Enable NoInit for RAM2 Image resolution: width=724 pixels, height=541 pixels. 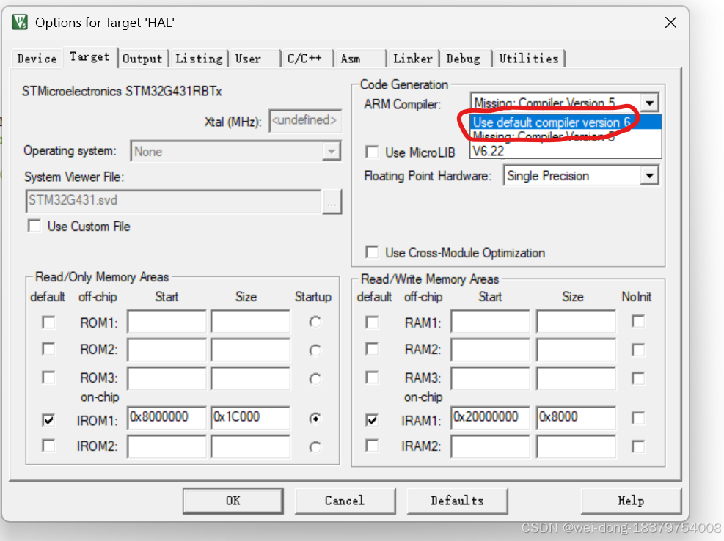[638, 350]
